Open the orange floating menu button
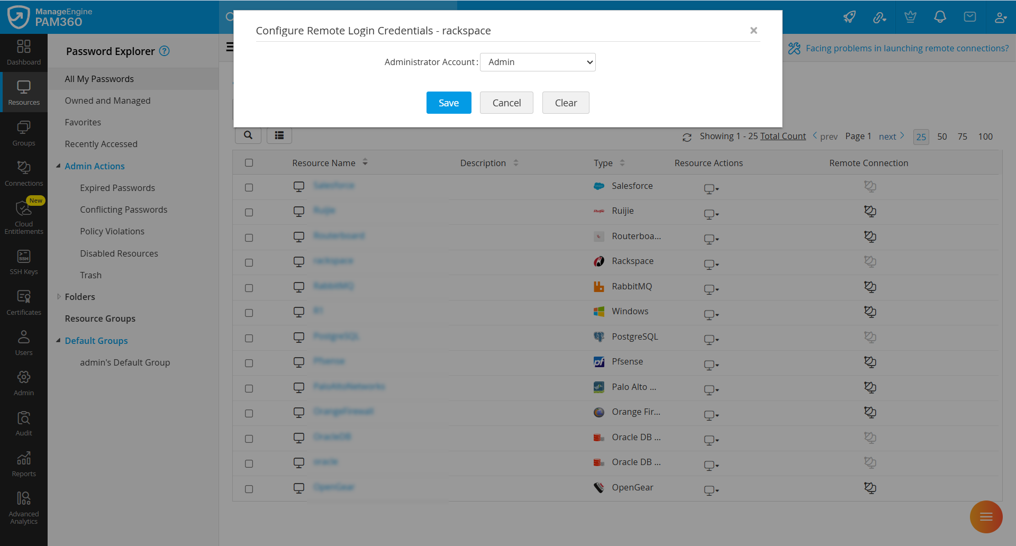The height and width of the screenshot is (546, 1016). [x=986, y=517]
